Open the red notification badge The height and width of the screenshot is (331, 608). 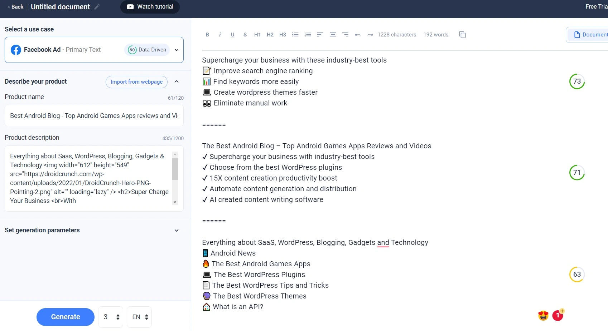point(558,315)
